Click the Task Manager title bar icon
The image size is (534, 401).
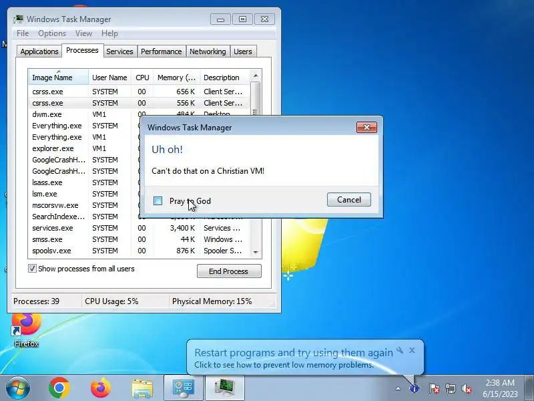coord(19,19)
